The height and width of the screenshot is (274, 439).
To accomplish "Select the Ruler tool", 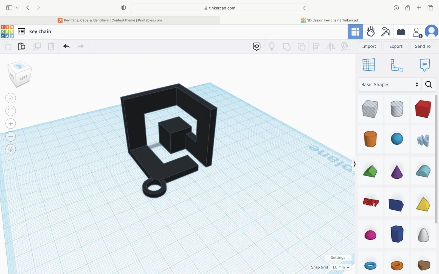I will pyautogui.click(x=397, y=65).
